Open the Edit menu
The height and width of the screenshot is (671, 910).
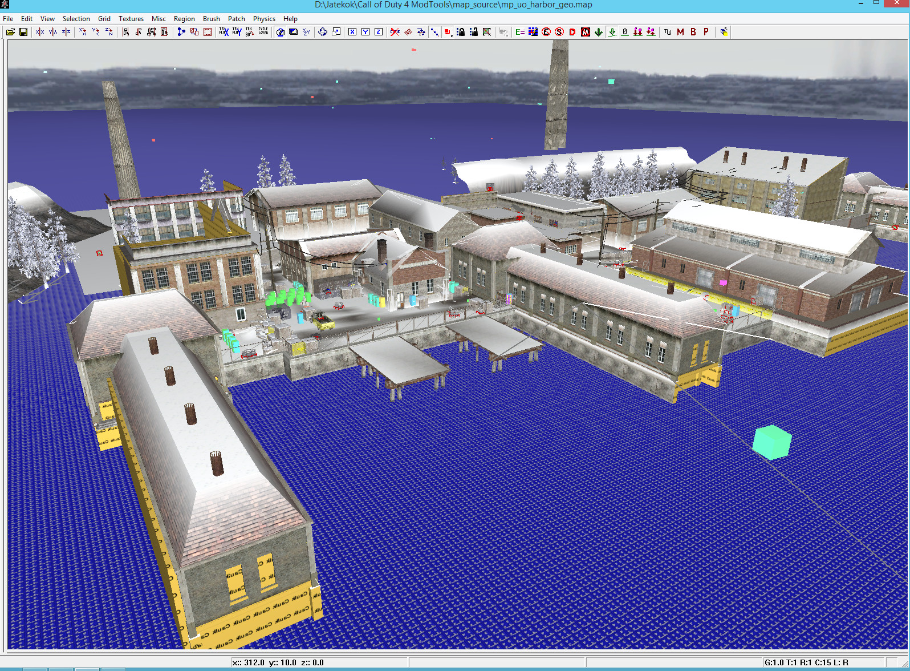pos(27,19)
